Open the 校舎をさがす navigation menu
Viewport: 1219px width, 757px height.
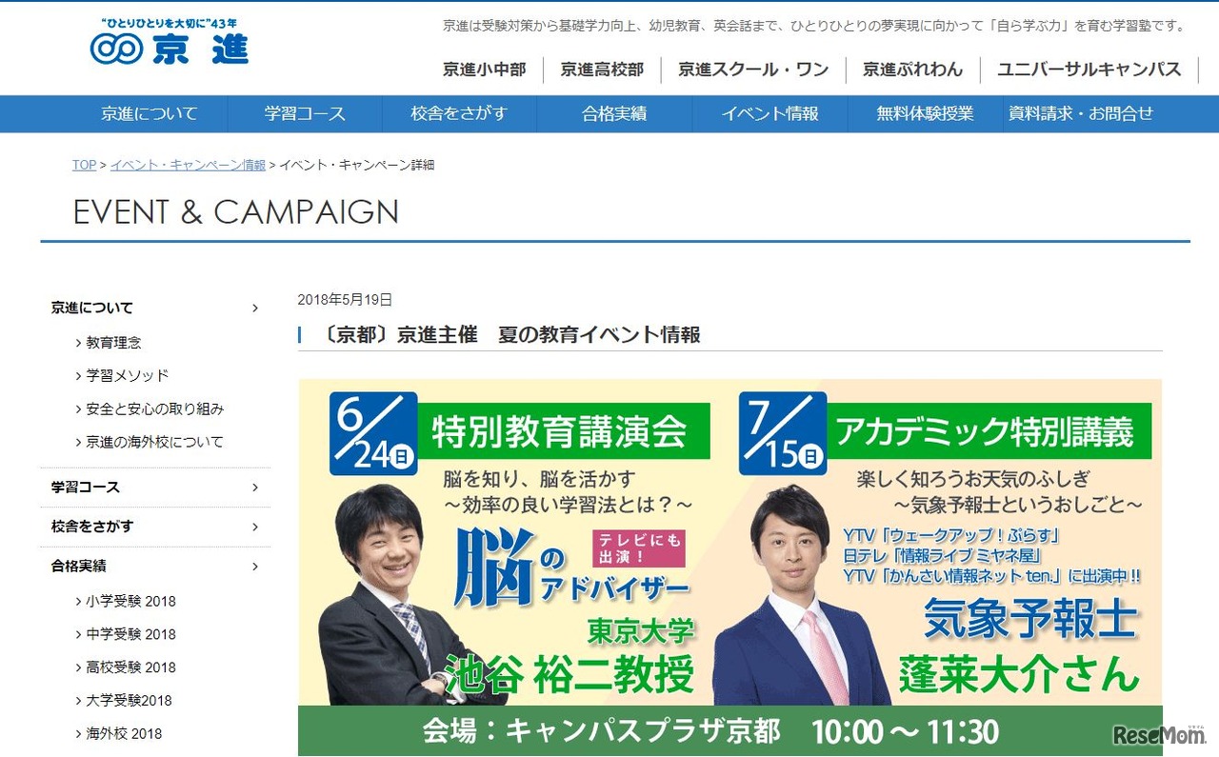click(x=459, y=113)
